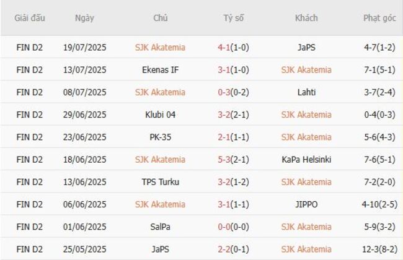The height and width of the screenshot is (260, 403).
Task: Open the 0-0 score against SalPa
Action: pos(224,227)
